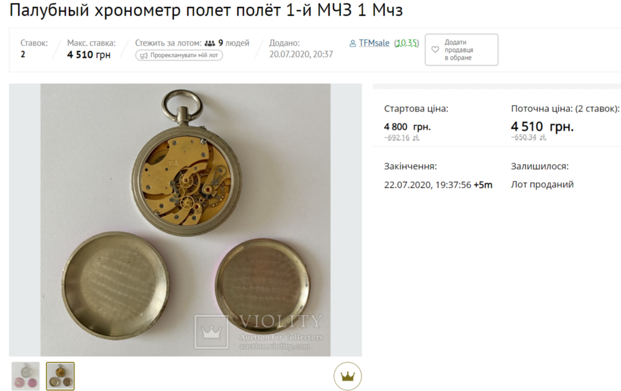Click the heart icon to favorite the seller
621x391 pixels.
(x=435, y=50)
